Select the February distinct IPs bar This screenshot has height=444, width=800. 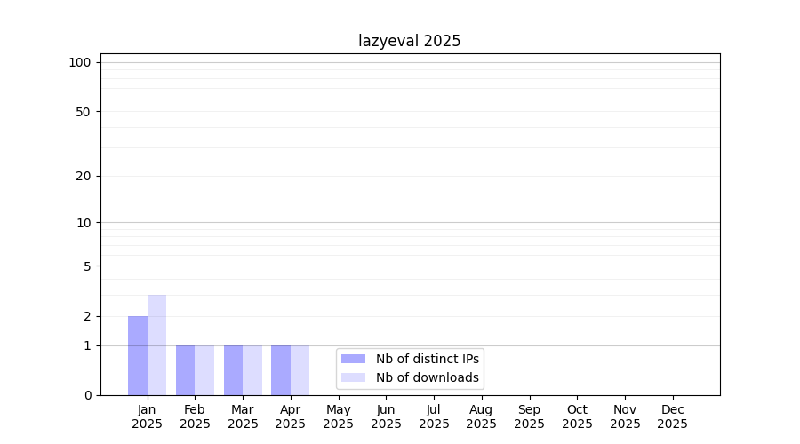click(185, 370)
